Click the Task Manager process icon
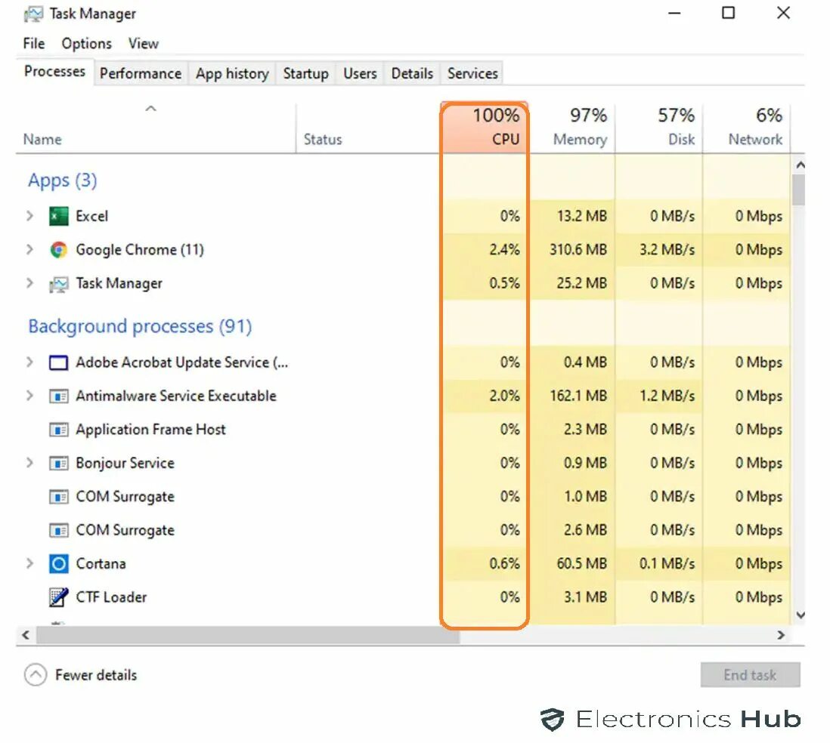830x743 pixels. point(58,284)
